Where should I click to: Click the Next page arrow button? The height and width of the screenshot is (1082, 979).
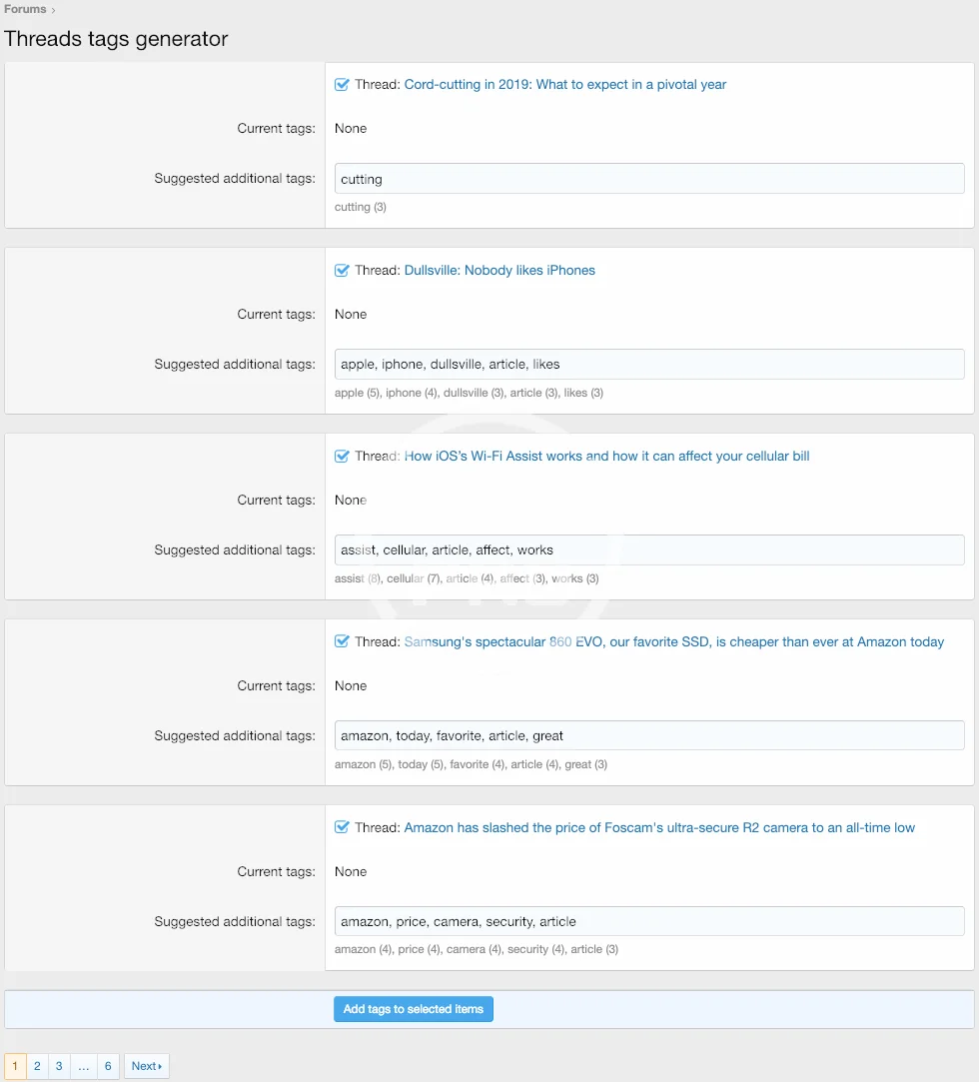click(147, 1066)
